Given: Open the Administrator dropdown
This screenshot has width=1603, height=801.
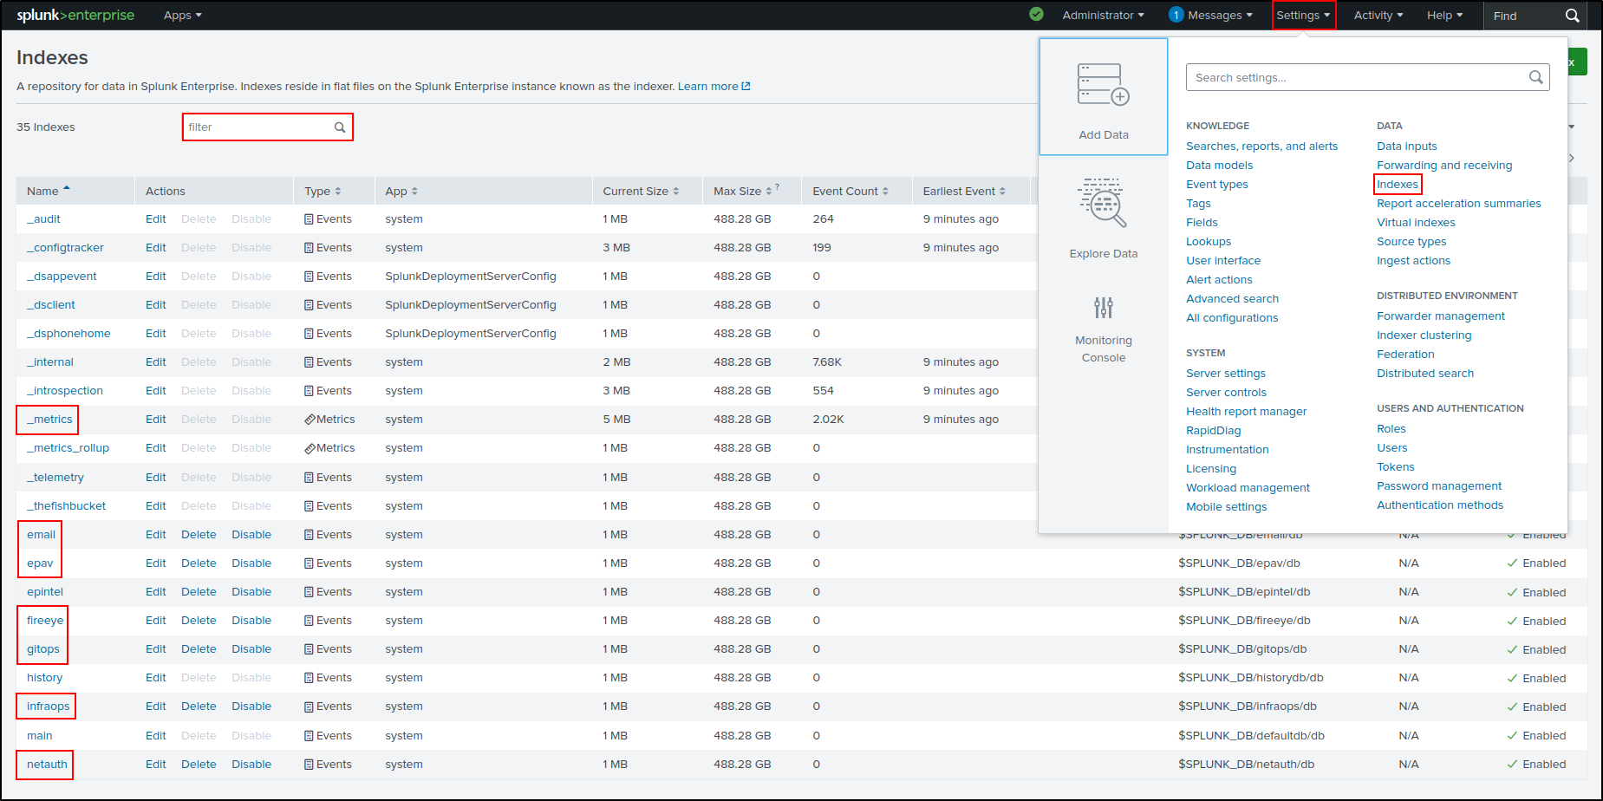Looking at the screenshot, I should [1102, 15].
